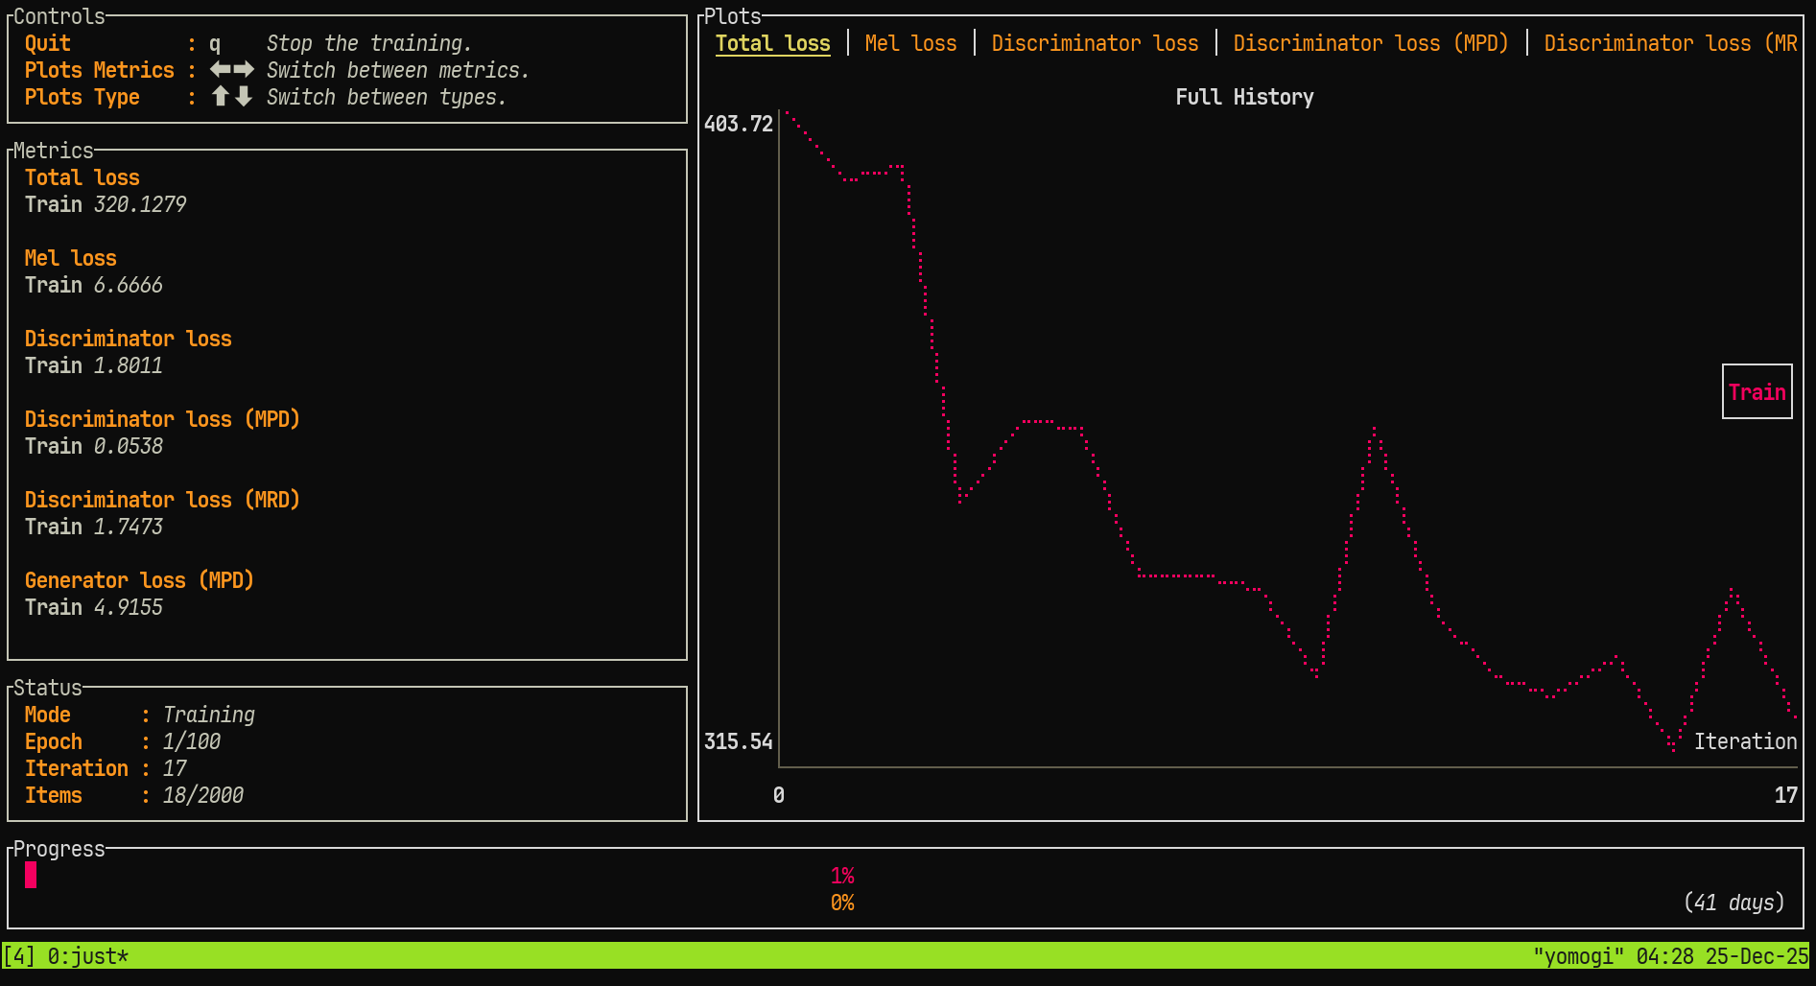Click the Discriminator loss (MPD) heading in Metrics

click(162, 419)
